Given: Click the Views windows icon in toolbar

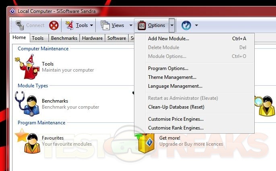Looking at the screenshot, I should [x=105, y=25].
